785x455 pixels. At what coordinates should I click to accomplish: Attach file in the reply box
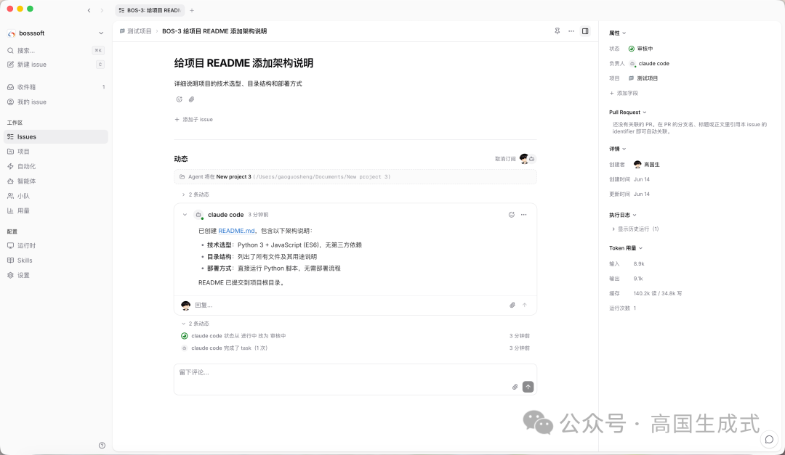tap(512, 305)
